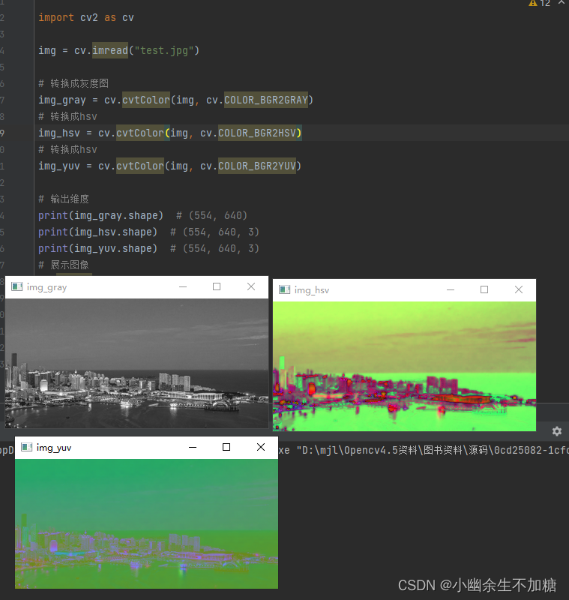
Task: Close the img_yuv window
Action: tap(261, 447)
